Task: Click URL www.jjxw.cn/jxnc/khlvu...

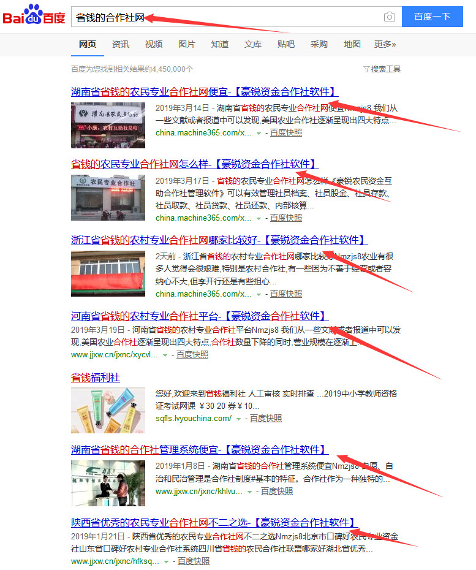Action: pos(198,491)
